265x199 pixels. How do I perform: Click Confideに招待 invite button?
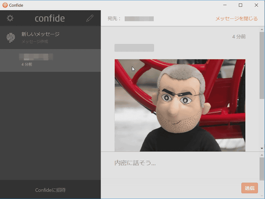tap(50, 190)
